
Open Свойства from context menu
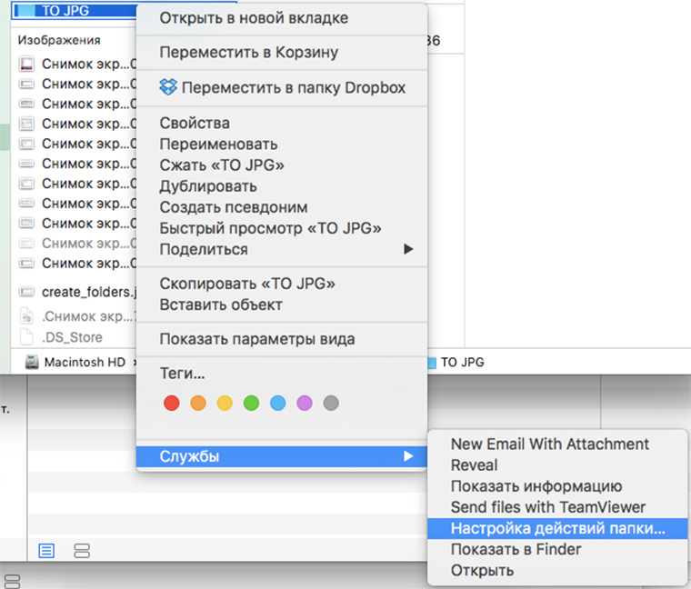coord(282,123)
